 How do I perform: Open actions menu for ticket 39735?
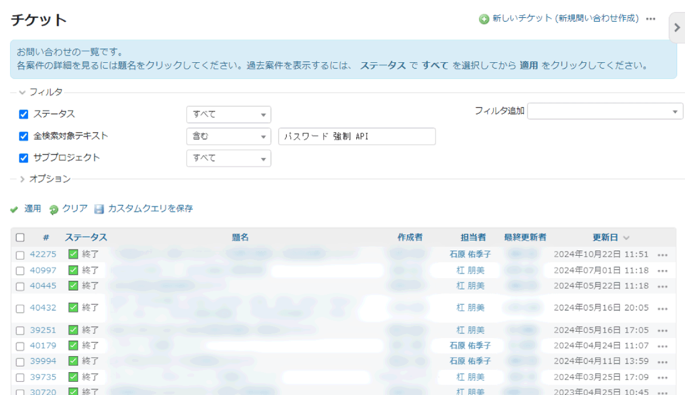663,377
